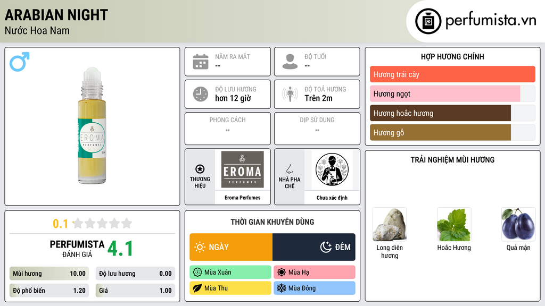Click the Phong cách card

tap(228, 129)
